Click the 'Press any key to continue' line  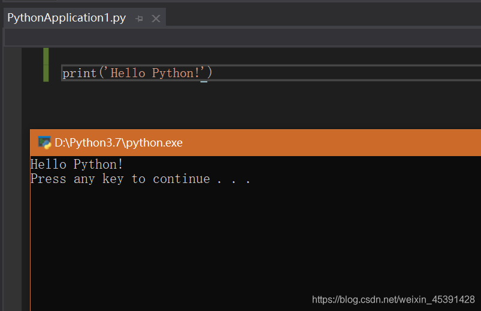click(140, 179)
